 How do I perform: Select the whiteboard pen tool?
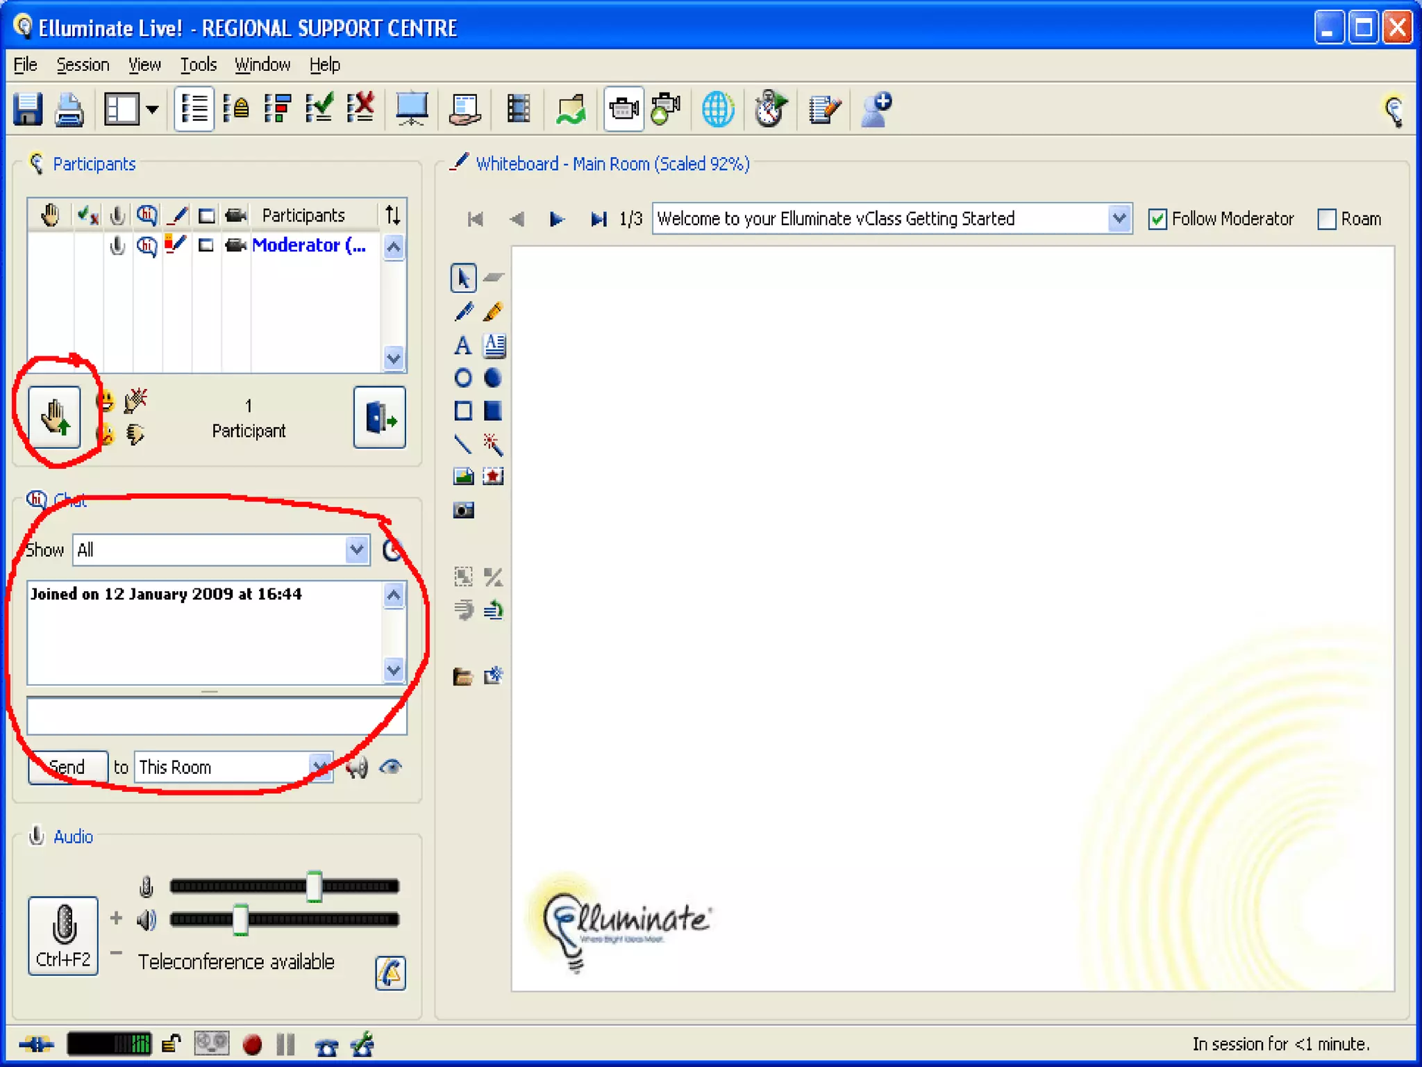click(463, 312)
